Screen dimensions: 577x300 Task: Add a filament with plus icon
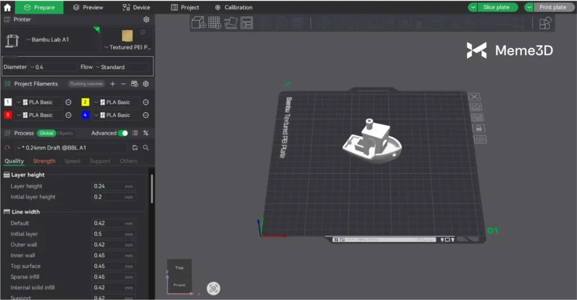113,84
